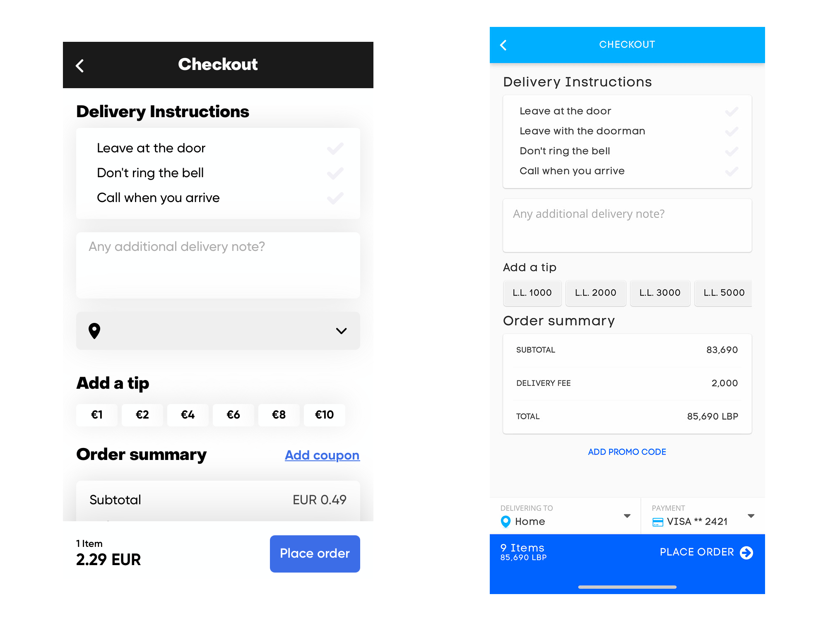Image resolution: width=828 pixels, height=621 pixels.
Task: Click 'ADD PROMO CODE' link
Action: 627,452
